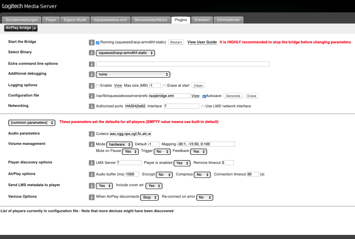Focus Extra command line options field
Screen dimensions: 355x239
183,64
